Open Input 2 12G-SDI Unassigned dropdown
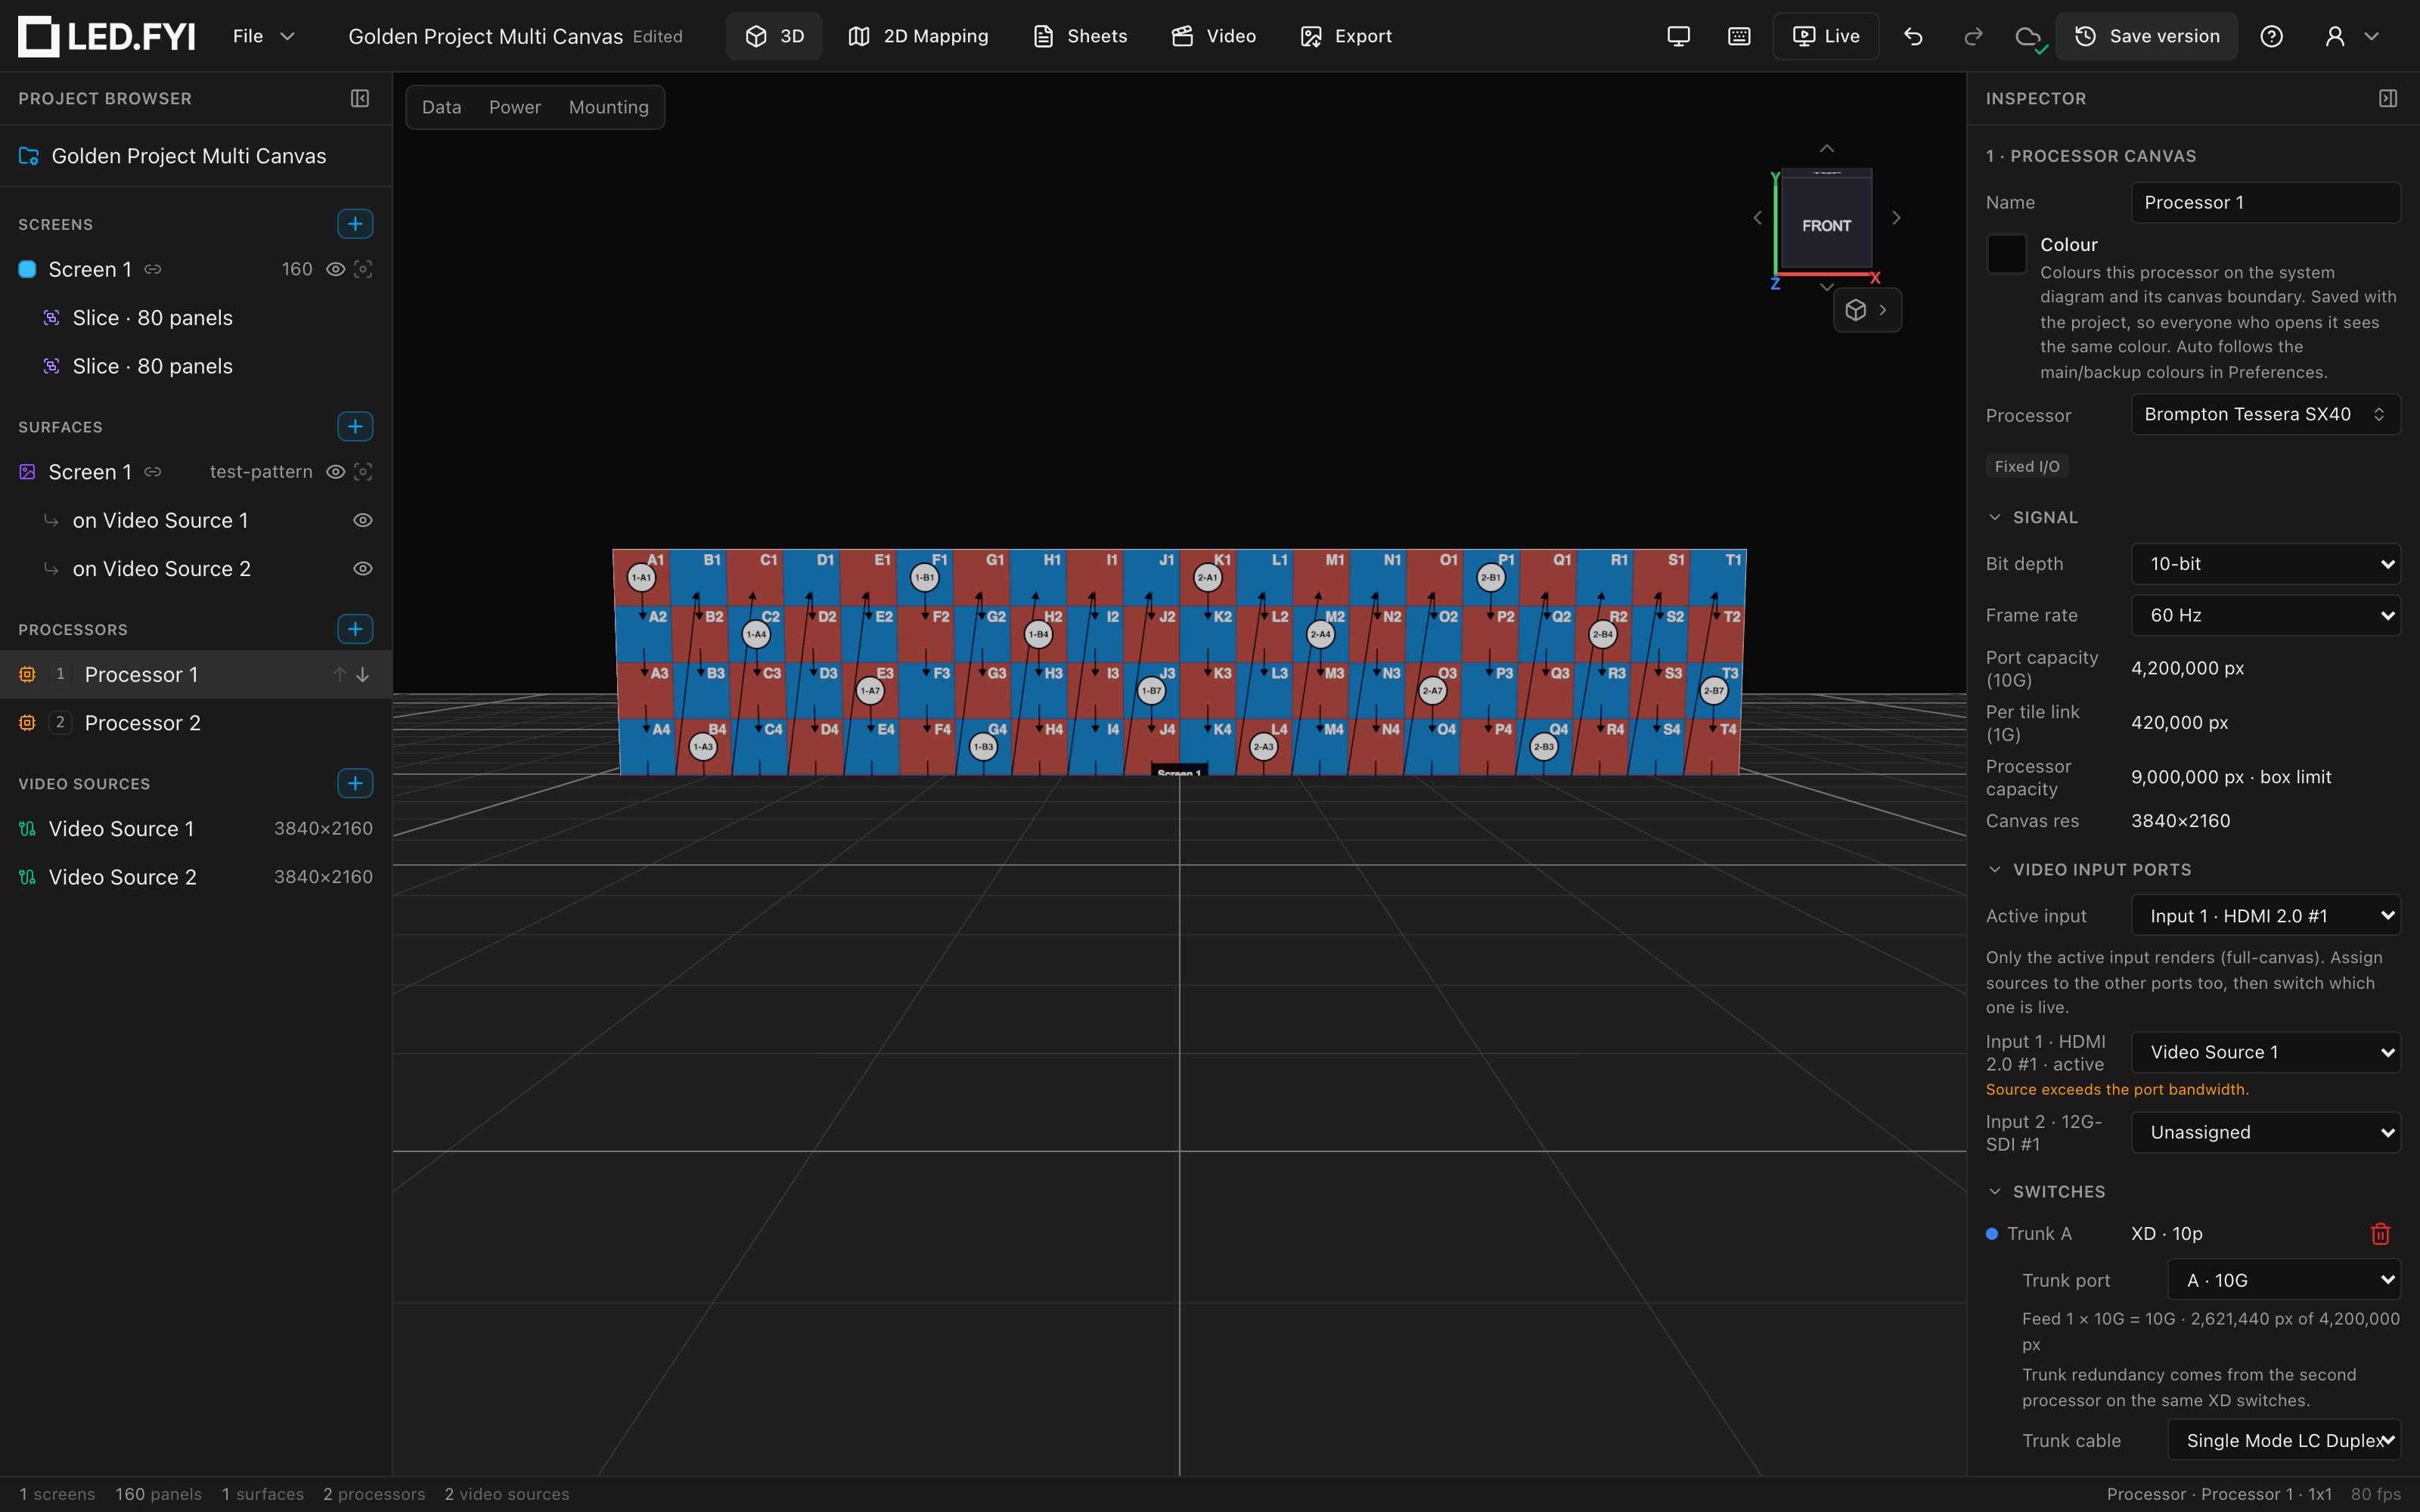Viewport: 2420px width, 1512px height. pyautogui.click(x=2265, y=1133)
